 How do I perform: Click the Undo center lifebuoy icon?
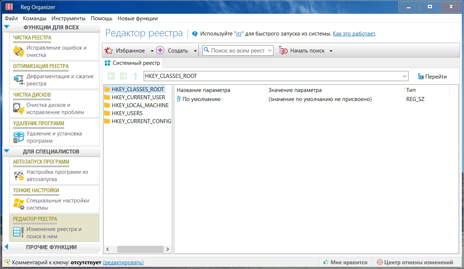click(x=379, y=262)
